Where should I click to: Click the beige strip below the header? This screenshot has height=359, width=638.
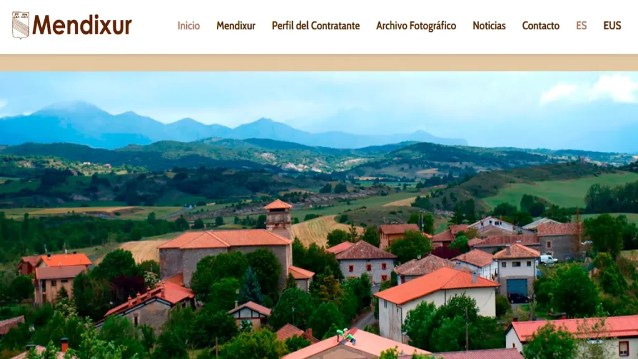319,63
